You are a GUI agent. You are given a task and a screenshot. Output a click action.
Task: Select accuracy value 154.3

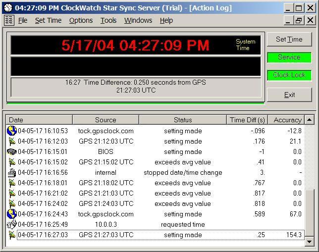294,235
